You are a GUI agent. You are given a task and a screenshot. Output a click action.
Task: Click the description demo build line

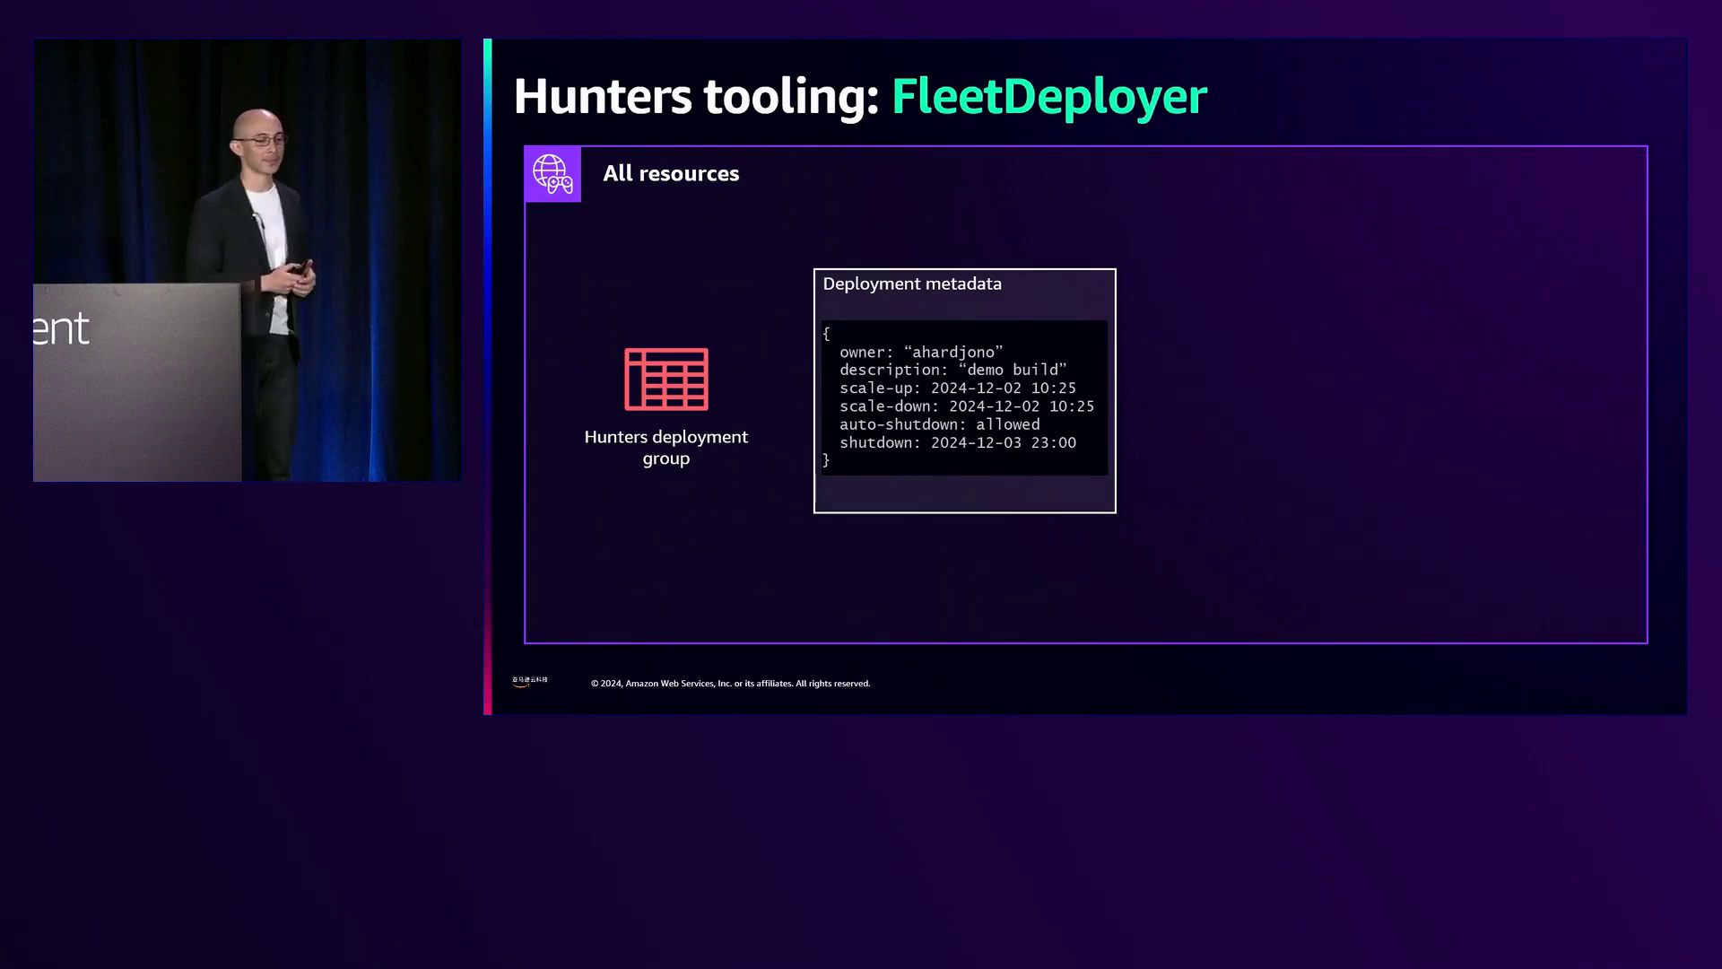click(x=952, y=370)
